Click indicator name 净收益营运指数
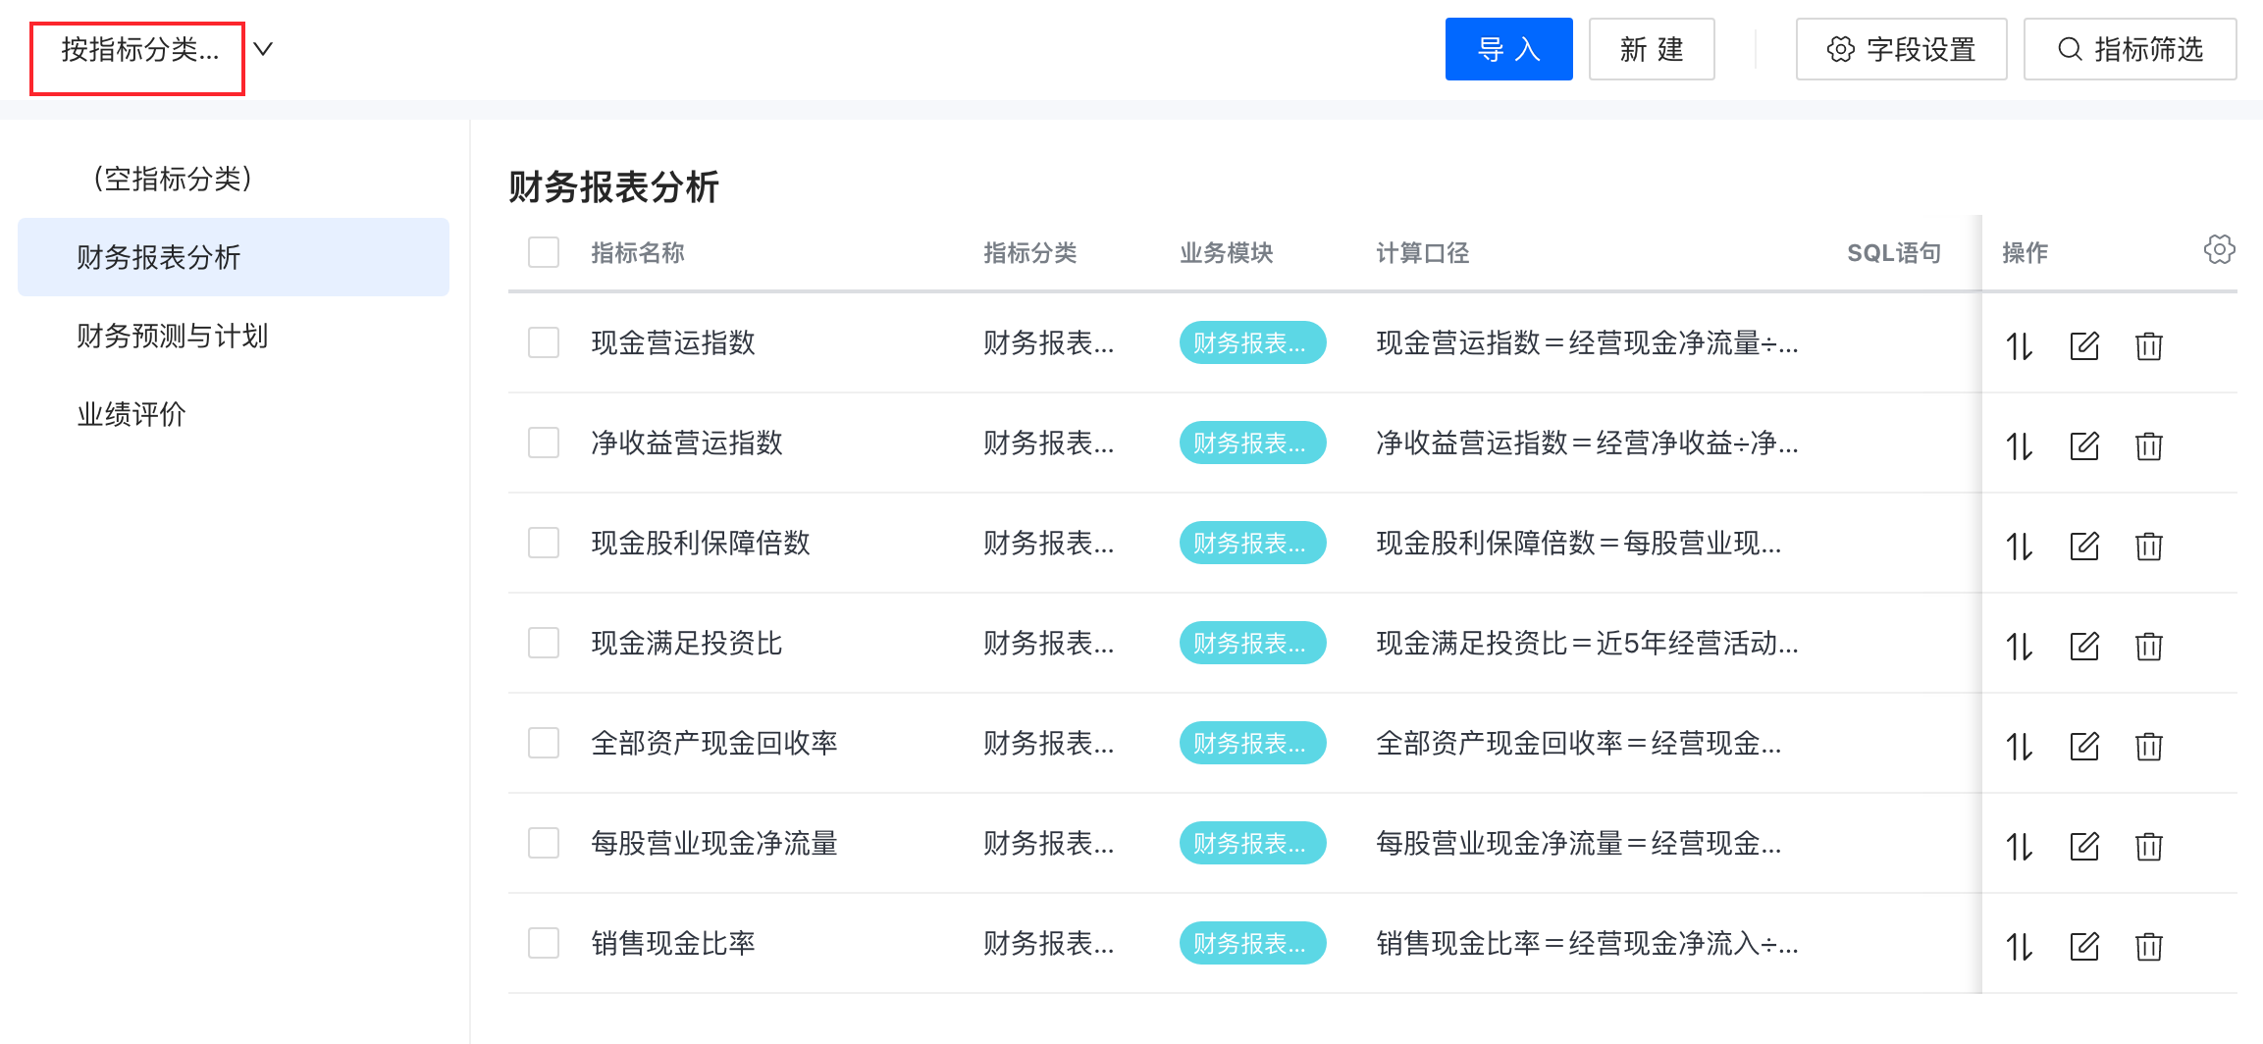Viewport: 2263px width, 1044px height. (x=687, y=443)
